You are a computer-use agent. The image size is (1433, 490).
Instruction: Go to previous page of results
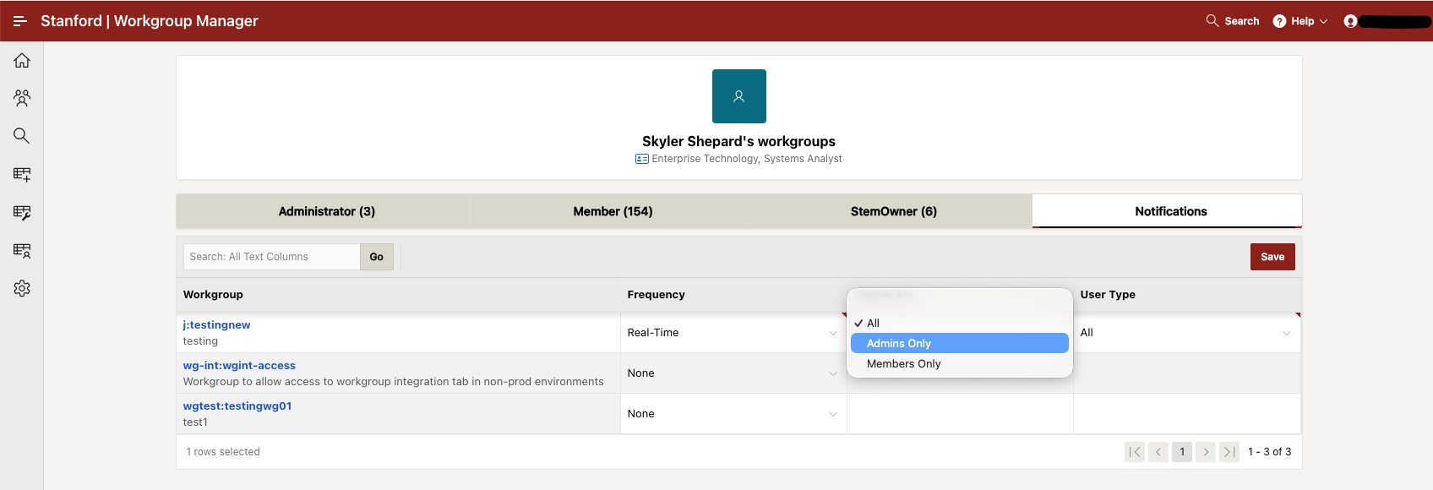tap(1158, 452)
